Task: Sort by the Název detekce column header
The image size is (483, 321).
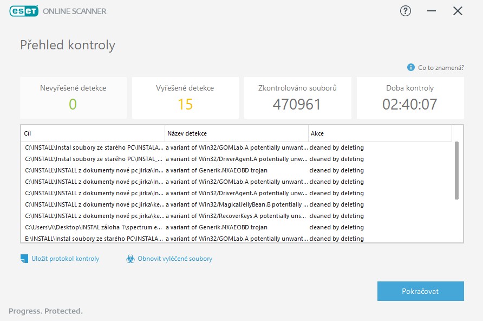Action: [236, 133]
